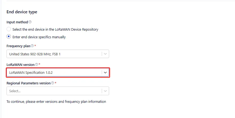Click the Frequency plan field label
Viewport: 235px width, 118px height.
click(x=18, y=46)
